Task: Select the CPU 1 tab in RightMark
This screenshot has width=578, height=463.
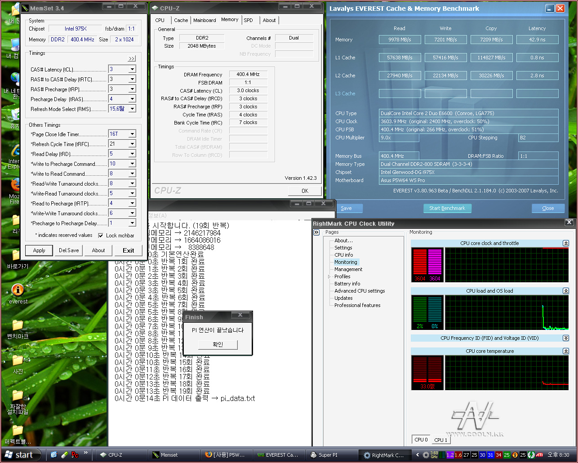Action: (440, 440)
